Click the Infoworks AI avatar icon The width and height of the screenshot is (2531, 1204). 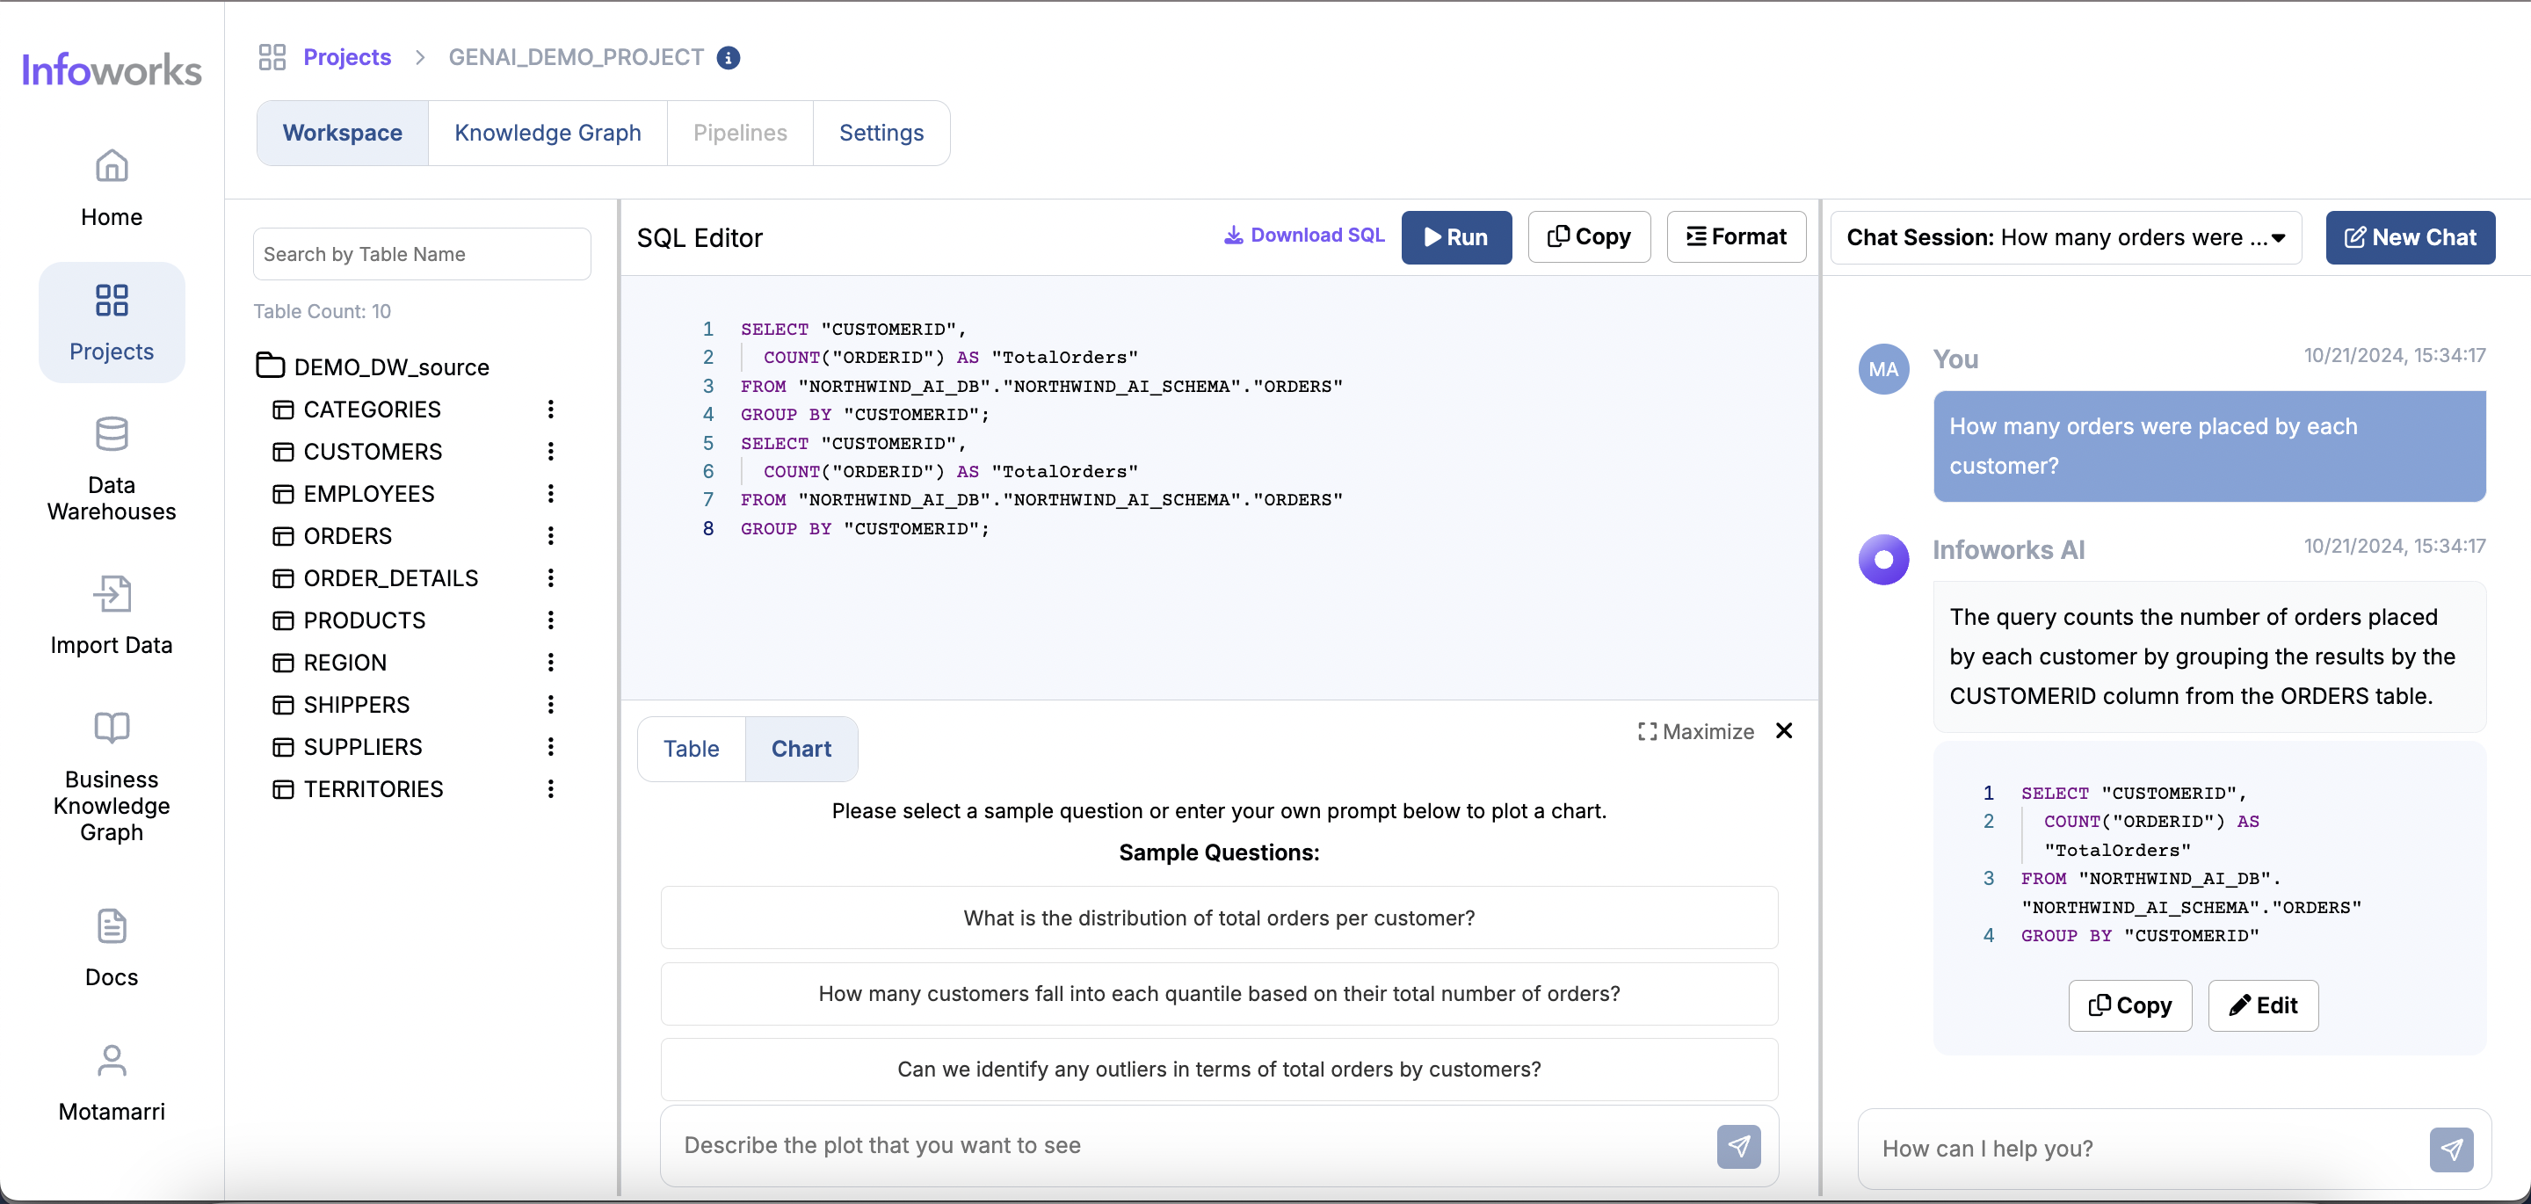1882,559
